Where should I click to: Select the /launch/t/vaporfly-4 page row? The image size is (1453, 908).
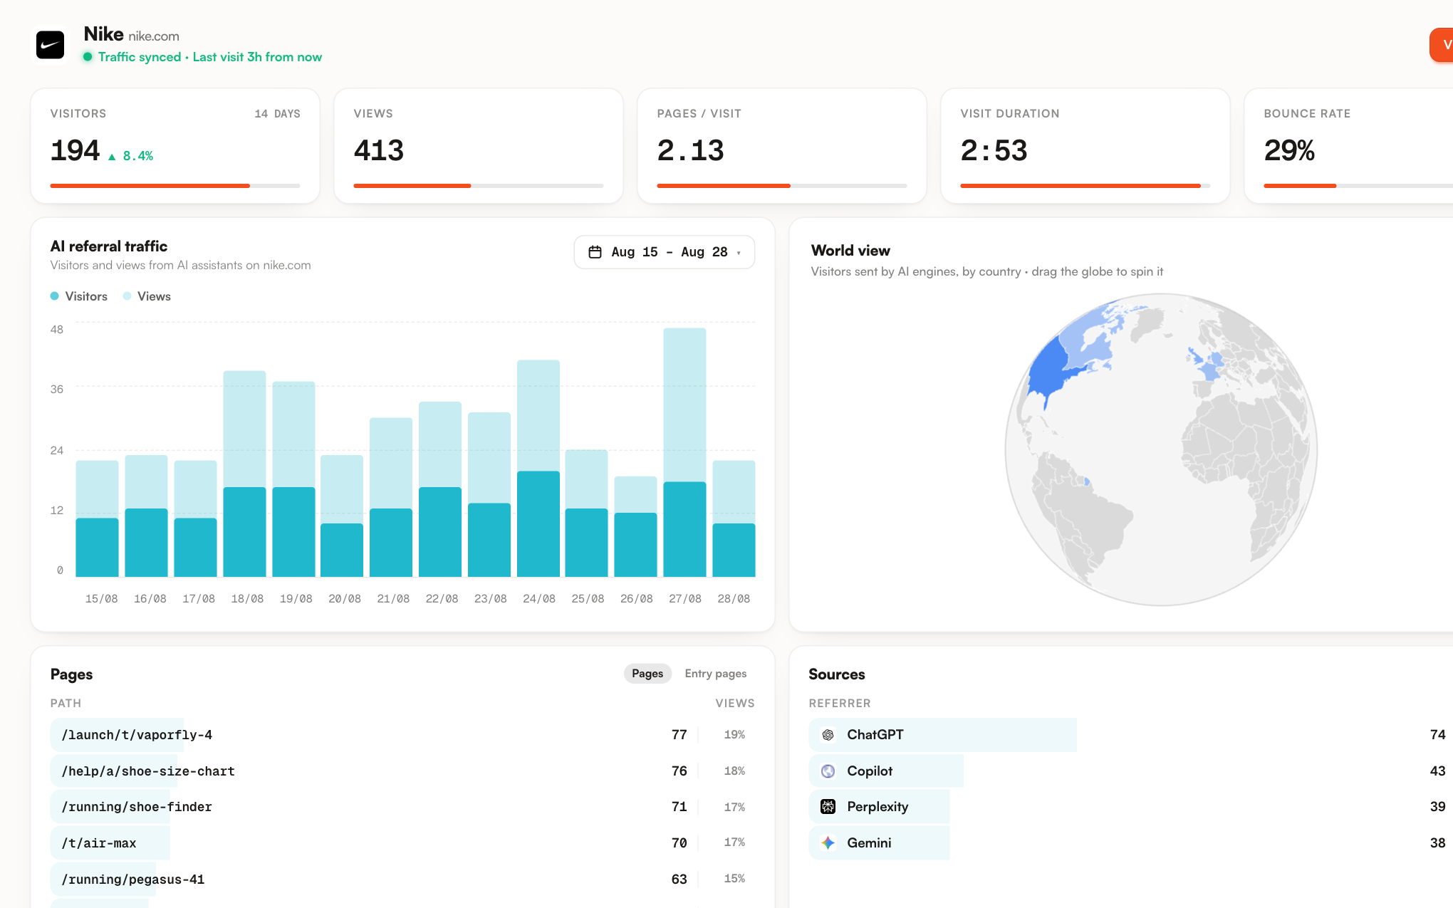coord(402,735)
